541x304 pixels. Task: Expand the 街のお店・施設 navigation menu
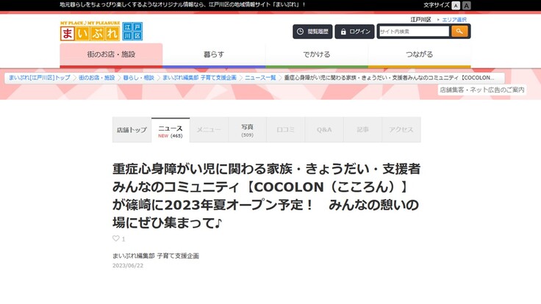[111, 54]
